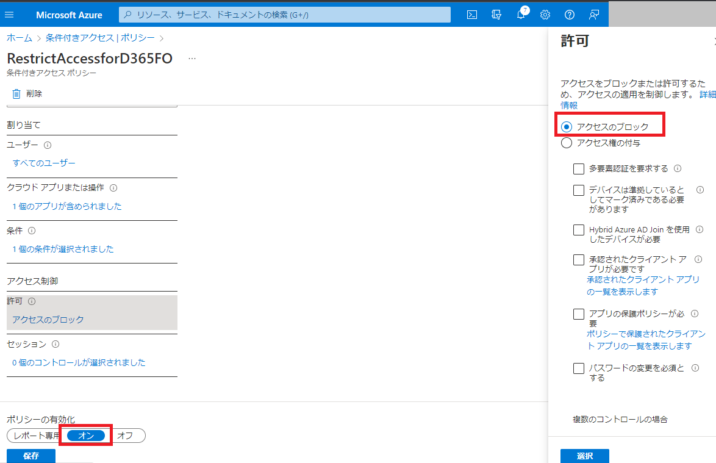Screen dimensions: 716x463
Task: Show info icon next to セッション
Action: [x=55, y=344]
